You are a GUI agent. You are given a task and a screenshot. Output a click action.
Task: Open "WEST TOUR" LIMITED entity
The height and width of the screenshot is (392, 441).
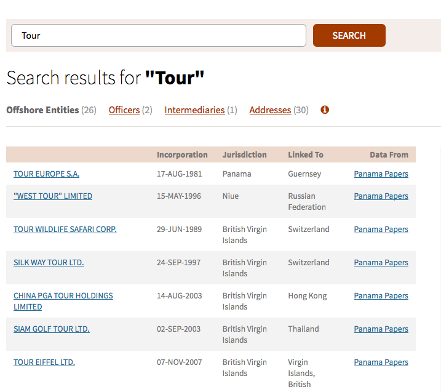[53, 196]
